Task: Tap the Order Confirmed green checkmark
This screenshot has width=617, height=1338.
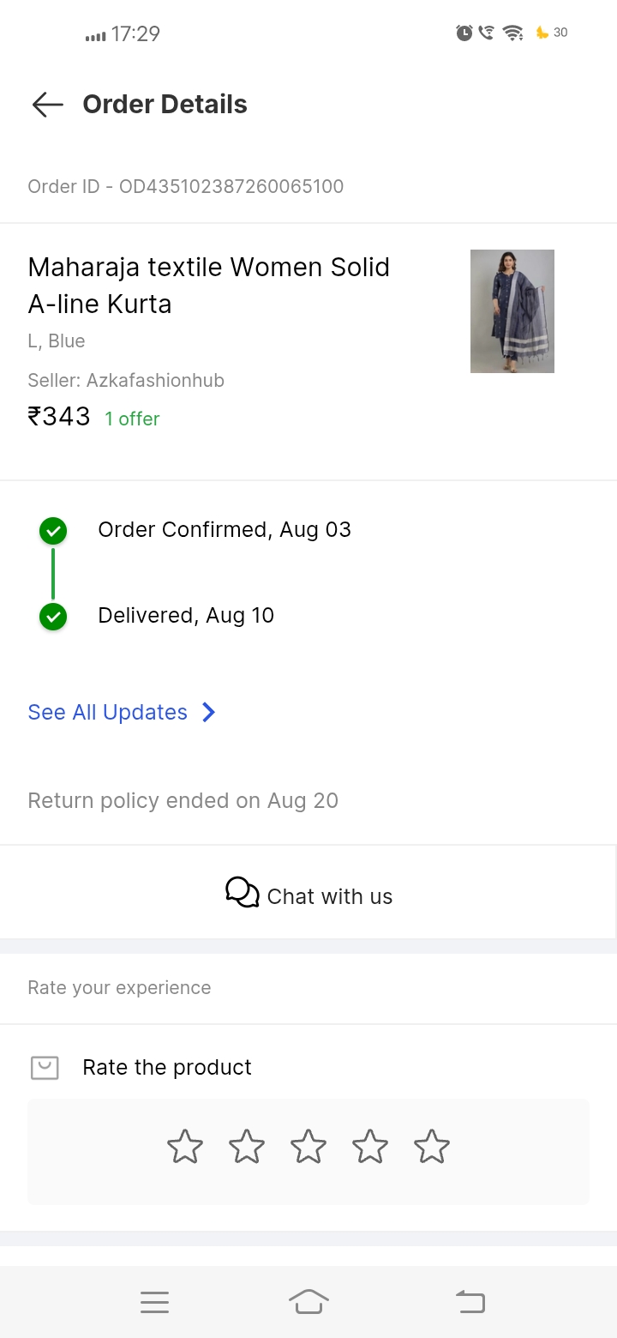Action: (53, 531)
